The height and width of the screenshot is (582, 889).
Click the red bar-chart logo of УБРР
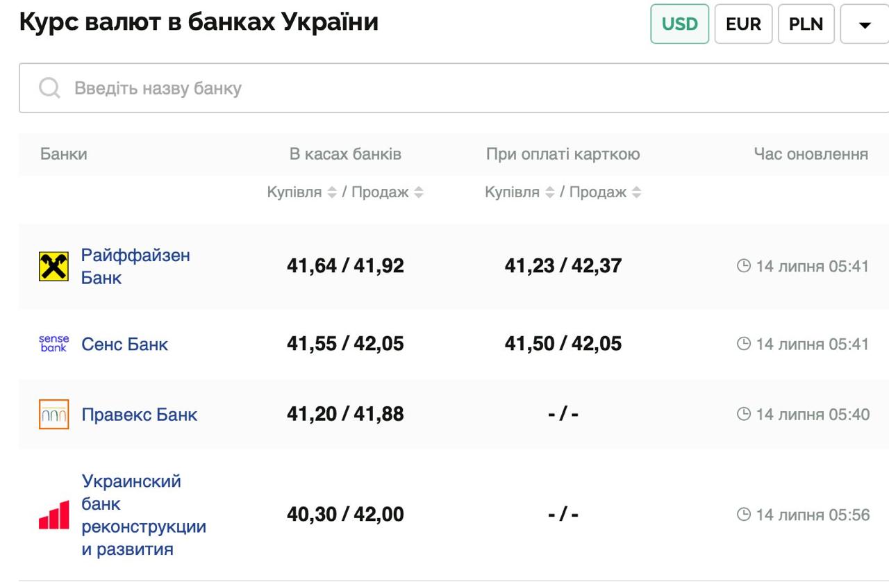54,515
